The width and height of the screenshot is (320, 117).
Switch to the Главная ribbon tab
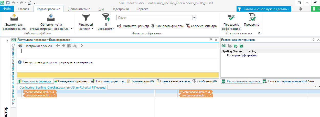pyautogui.click(x=23, y=9)
